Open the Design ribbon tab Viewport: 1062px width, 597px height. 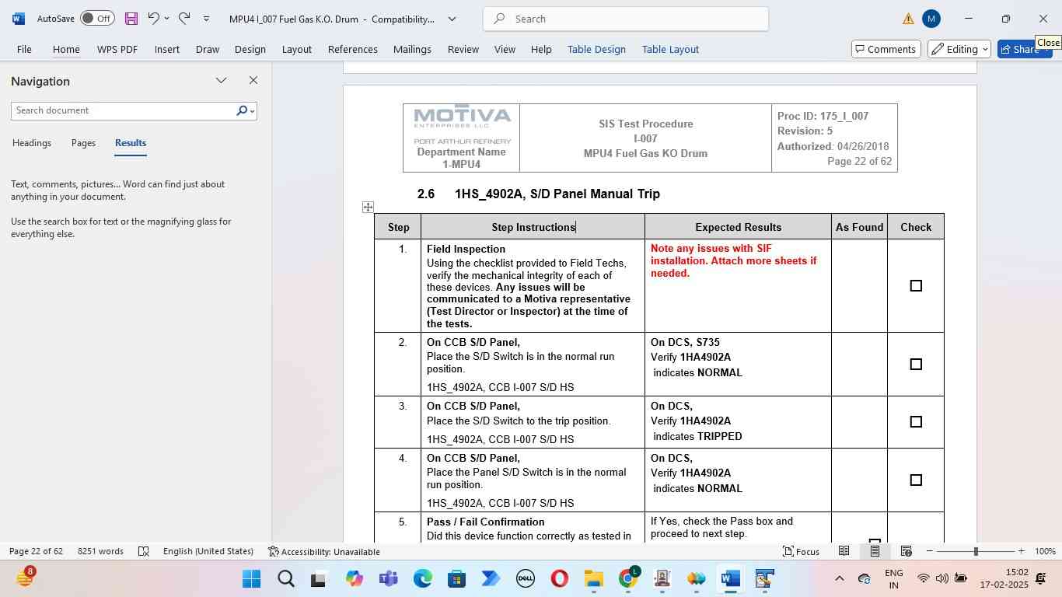click(250, 49)
